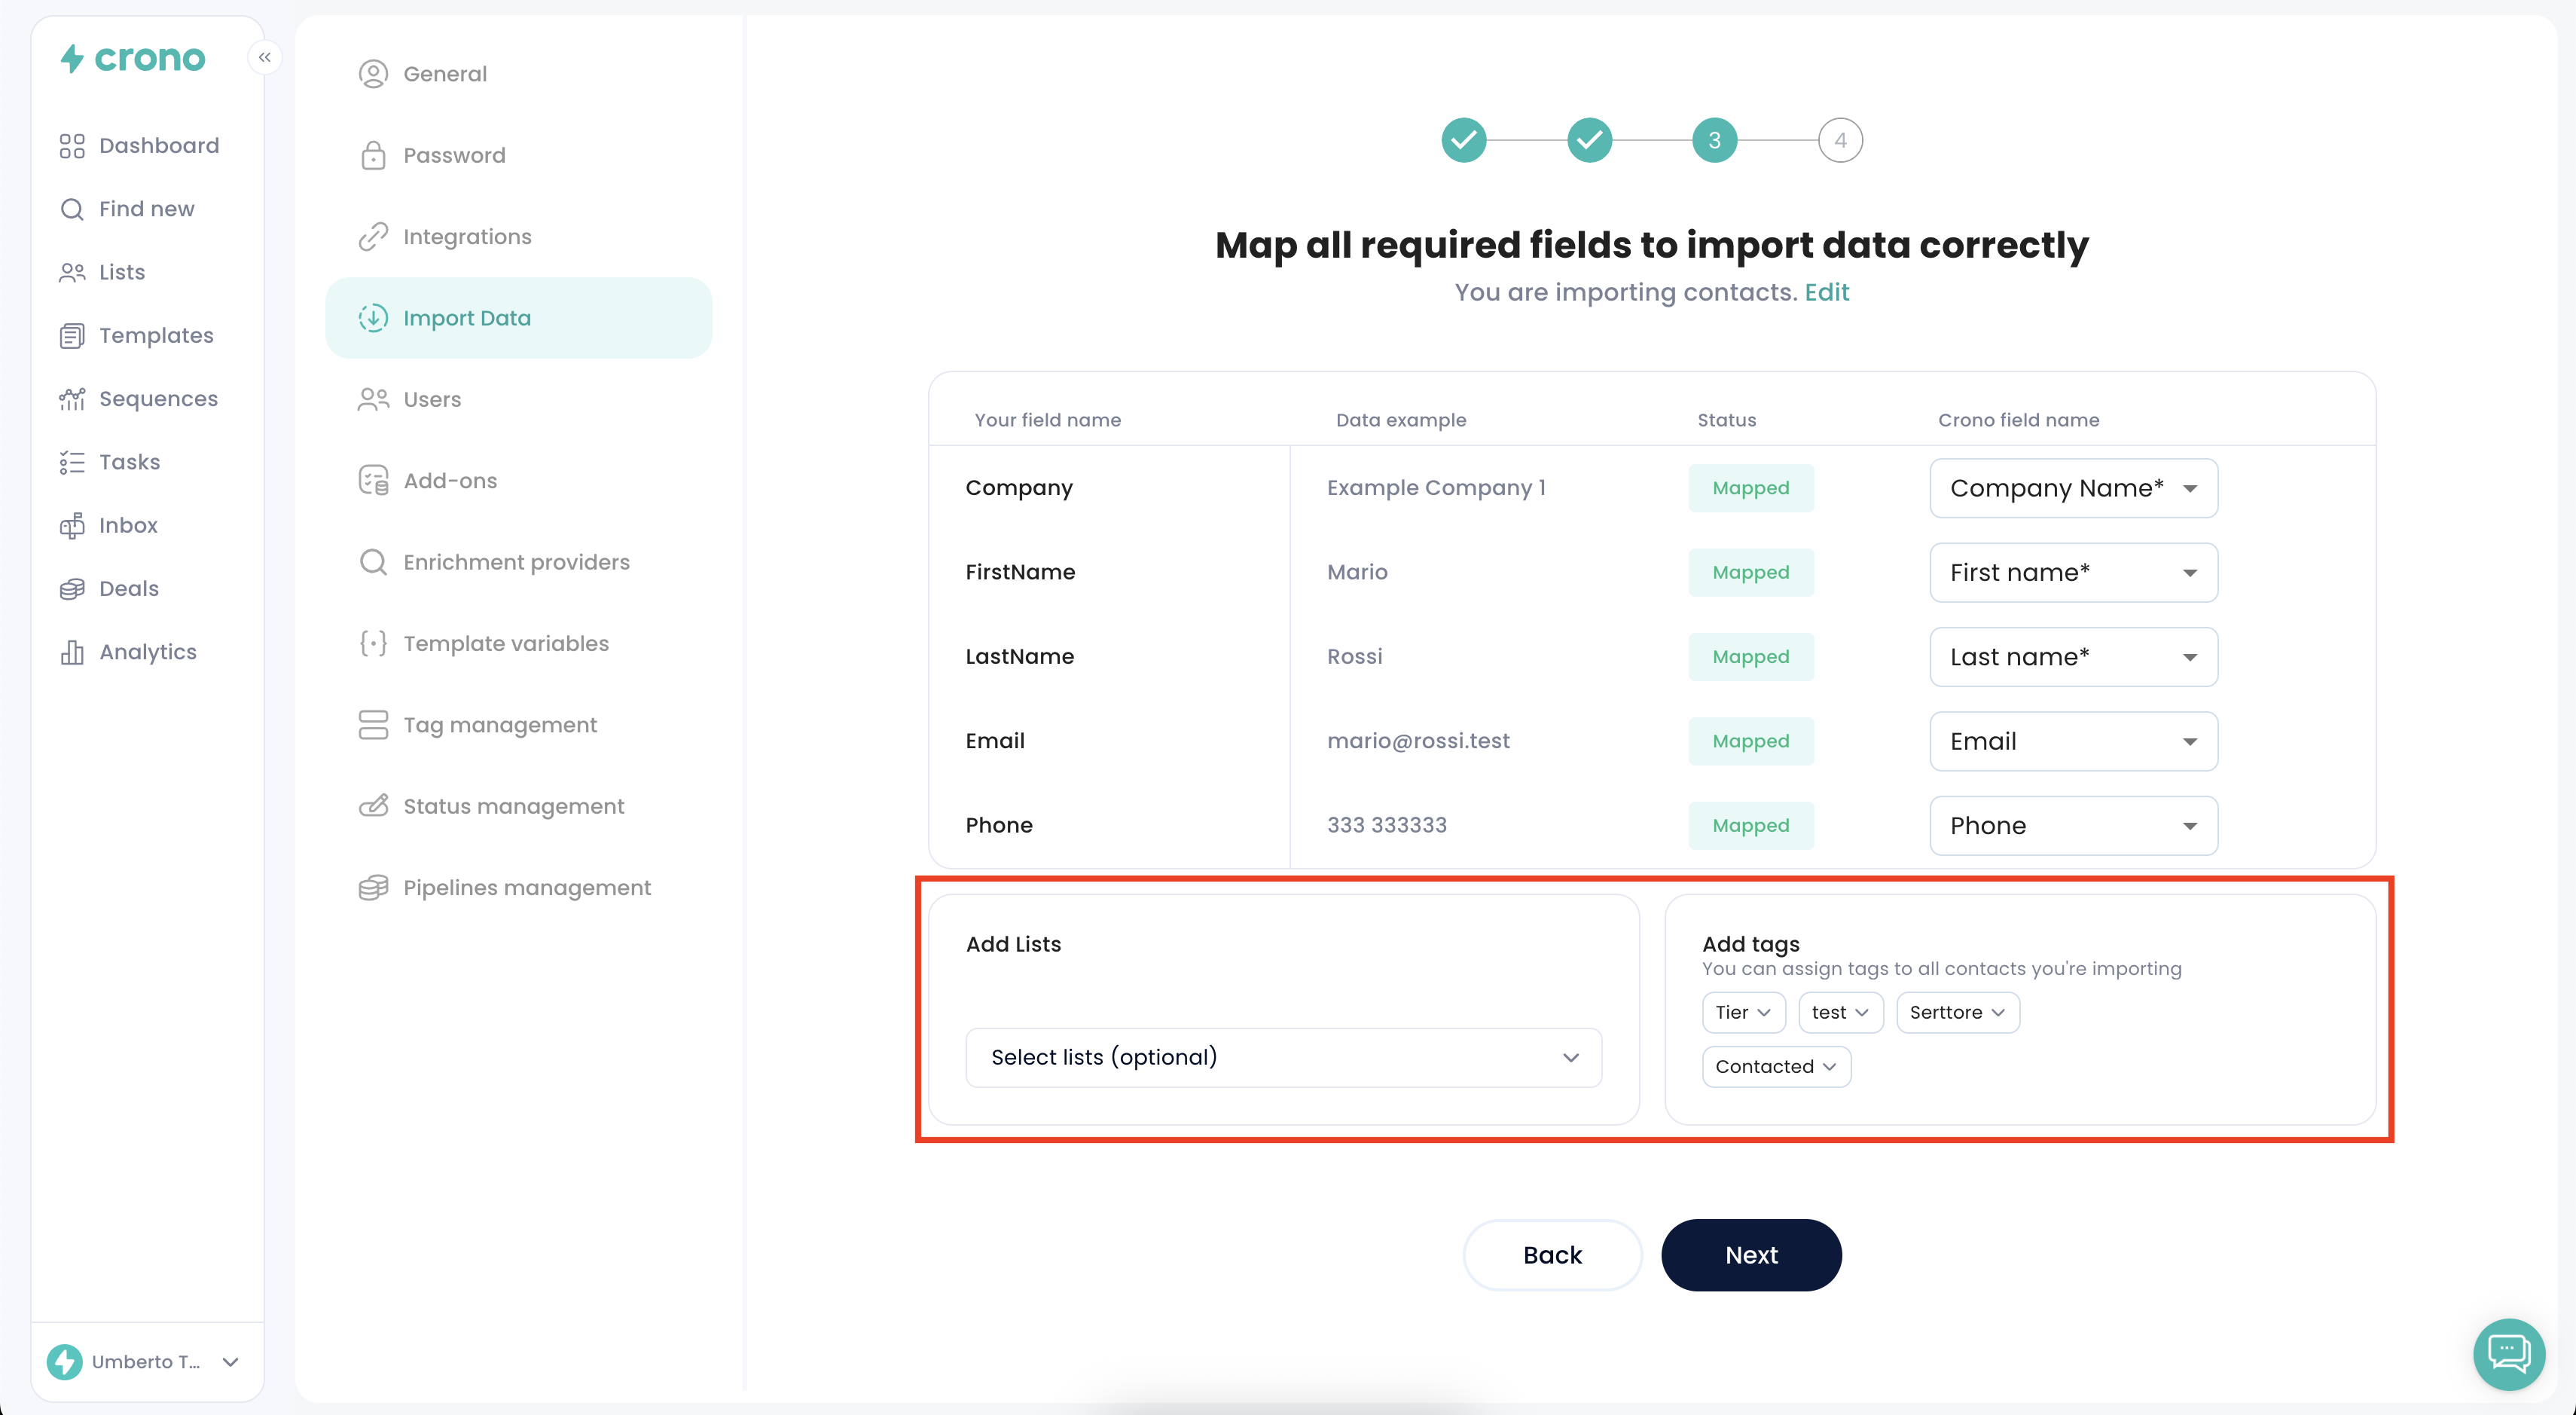Click the Analytics bar chart icon
Image resolution: width=2576 pixels, height=1415 pixels.
click(72, 652)
